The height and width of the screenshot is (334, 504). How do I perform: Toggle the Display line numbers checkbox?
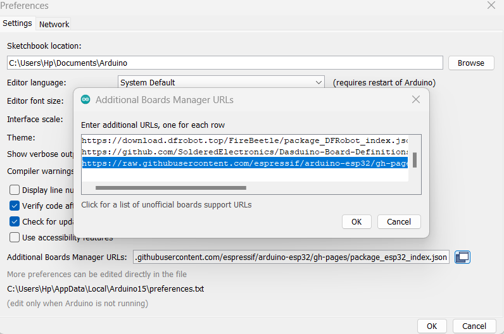15,190
